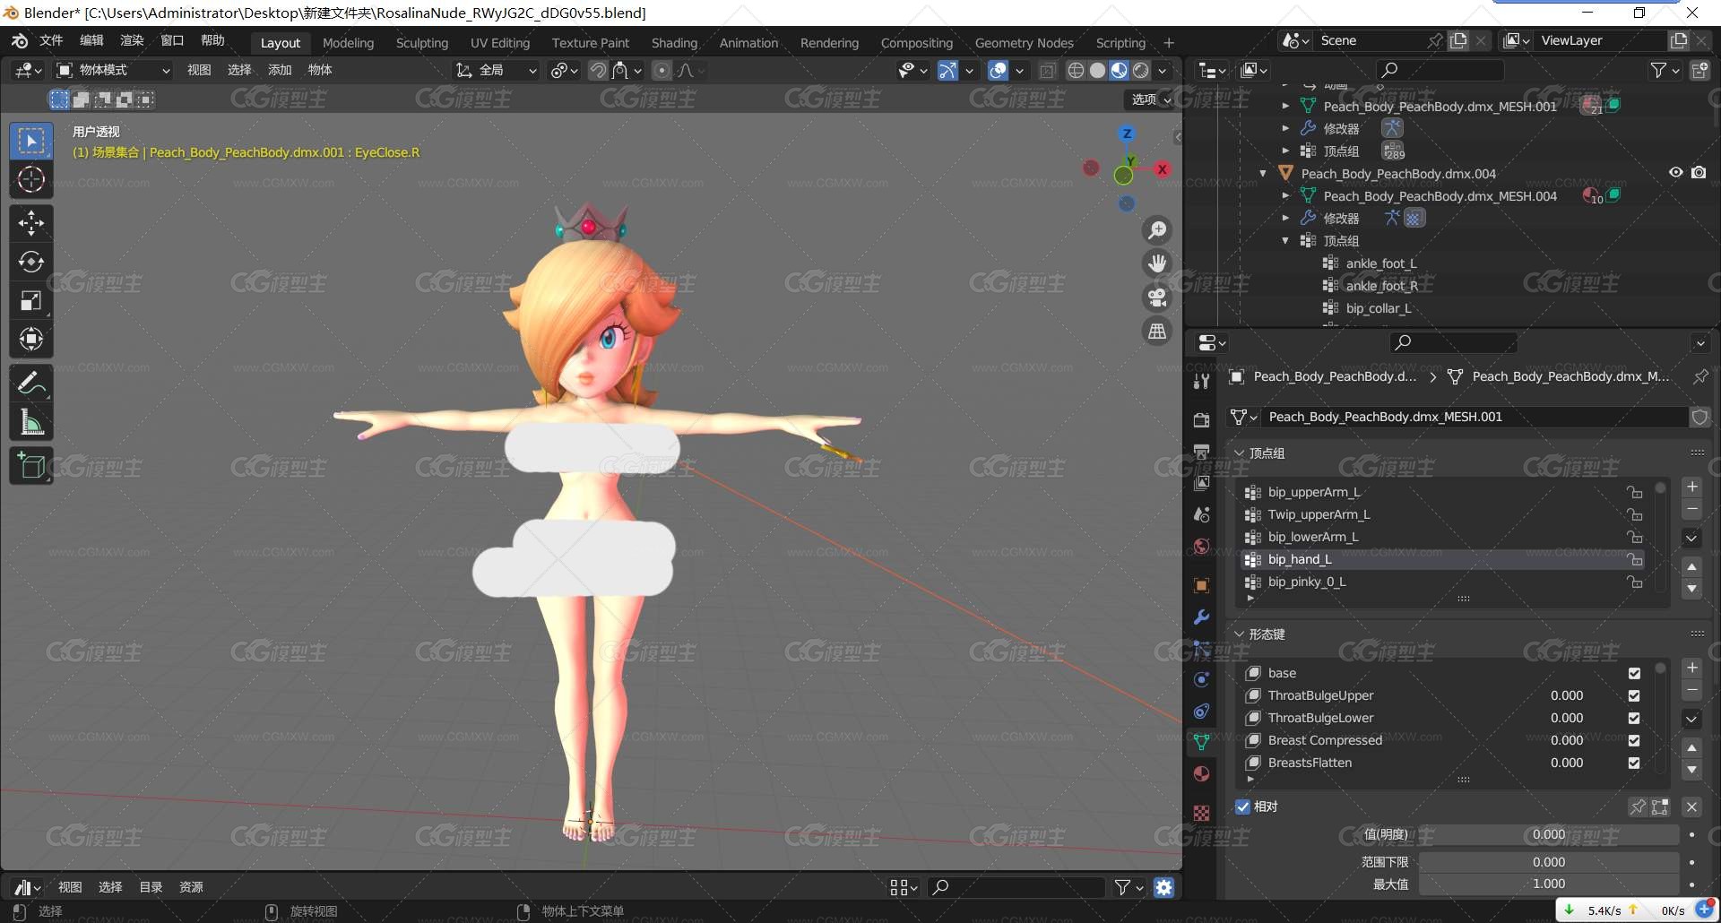Toggle ThroatBulgeUpper shape key checkbox

1634,695
